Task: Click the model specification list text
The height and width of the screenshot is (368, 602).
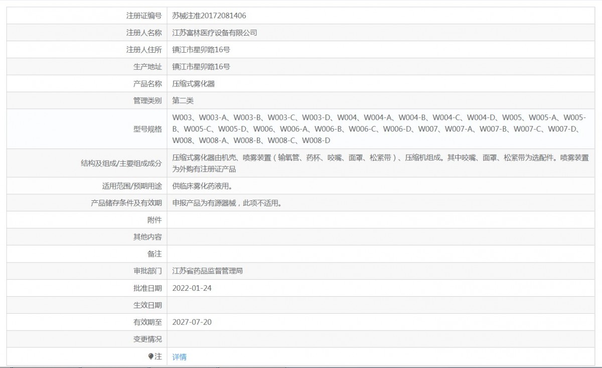Action: point(379,129)
